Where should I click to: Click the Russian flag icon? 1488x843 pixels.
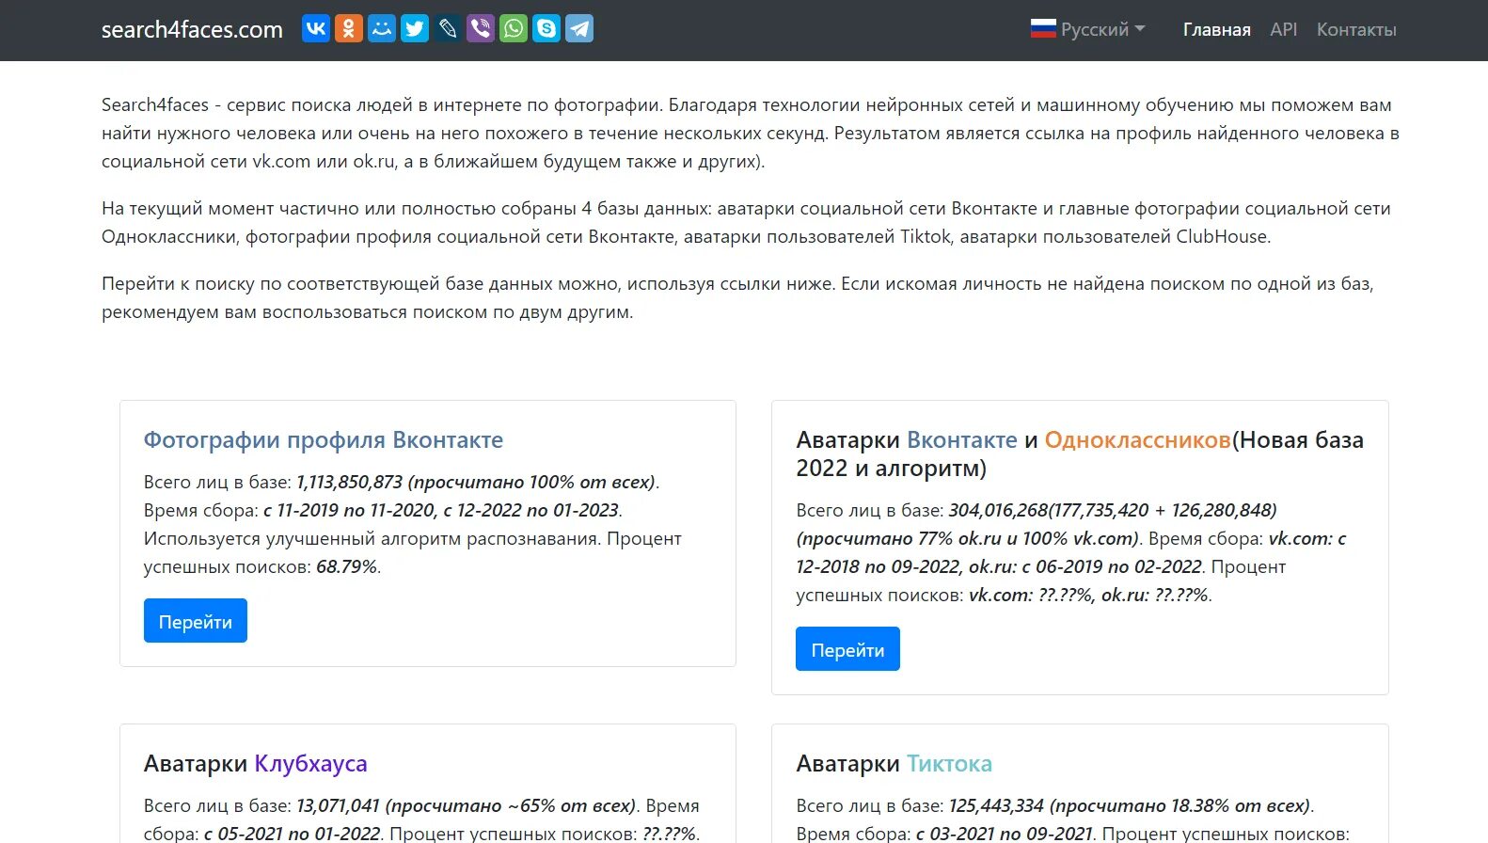tap(1043, 29)
